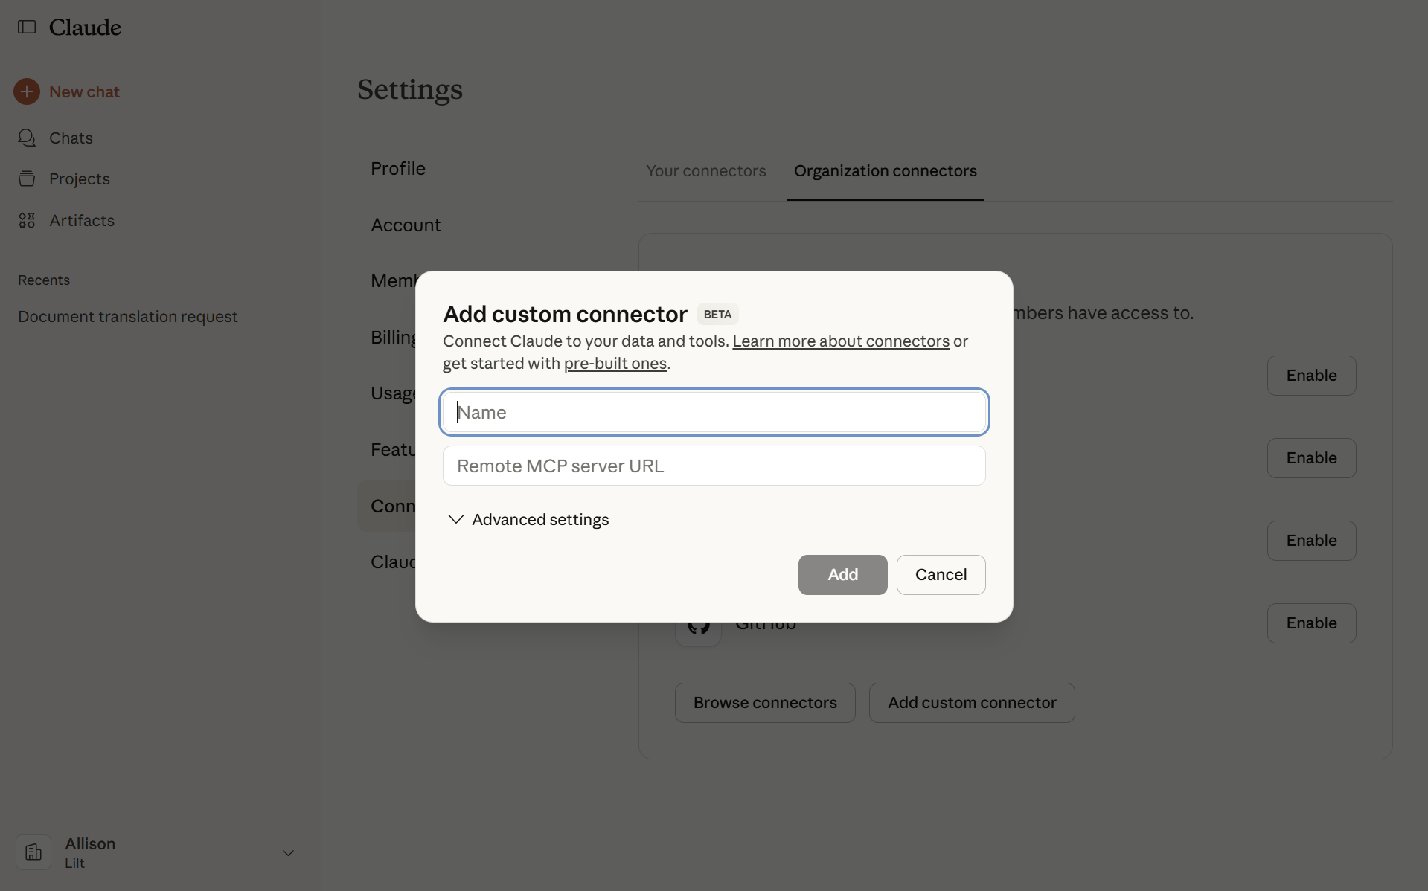1428x891 pixels.
Task: Click the partially hidden GitHub logo icon
Action: (698, 628)
